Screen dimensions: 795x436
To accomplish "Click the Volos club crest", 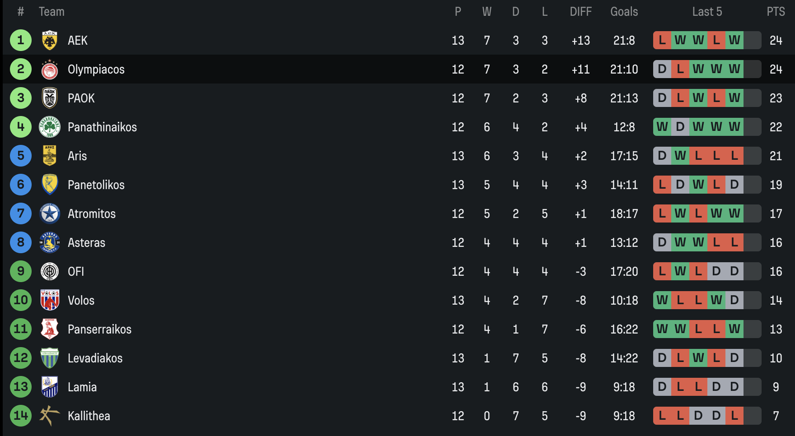I will (x=50, y=300).
